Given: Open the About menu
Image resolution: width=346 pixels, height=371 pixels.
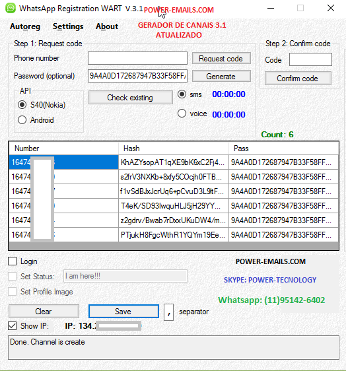Looking at the screenshot, I should [x=107, y=26].
